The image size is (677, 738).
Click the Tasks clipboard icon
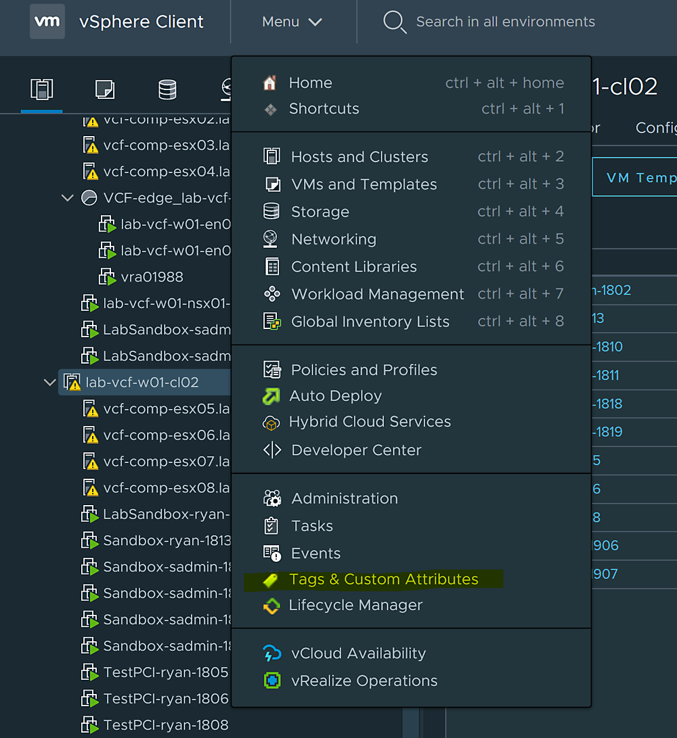(x=271, y=525)
